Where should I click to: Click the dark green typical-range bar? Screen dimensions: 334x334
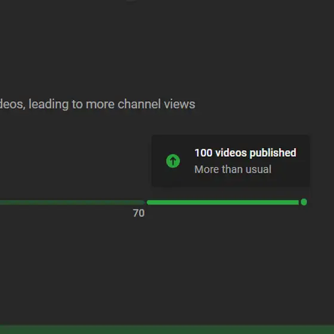[x=72, y=202]
